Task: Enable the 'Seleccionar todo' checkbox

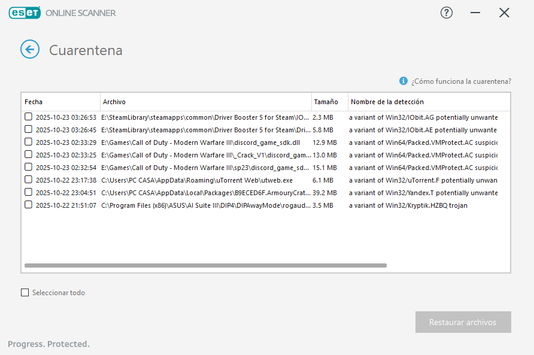Action: [x=25, y=293]
